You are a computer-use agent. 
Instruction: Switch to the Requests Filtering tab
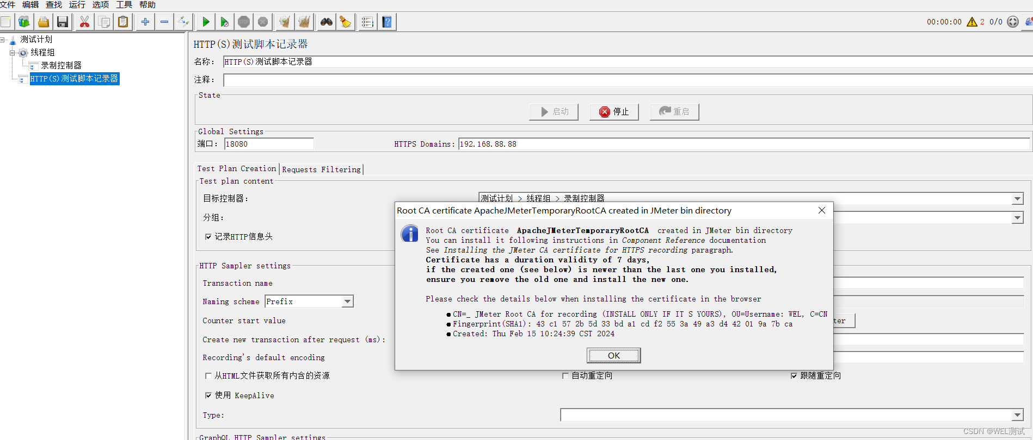point(322,169)
